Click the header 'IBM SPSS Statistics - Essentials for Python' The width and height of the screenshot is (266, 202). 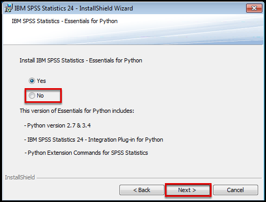(x=64, y=21)
